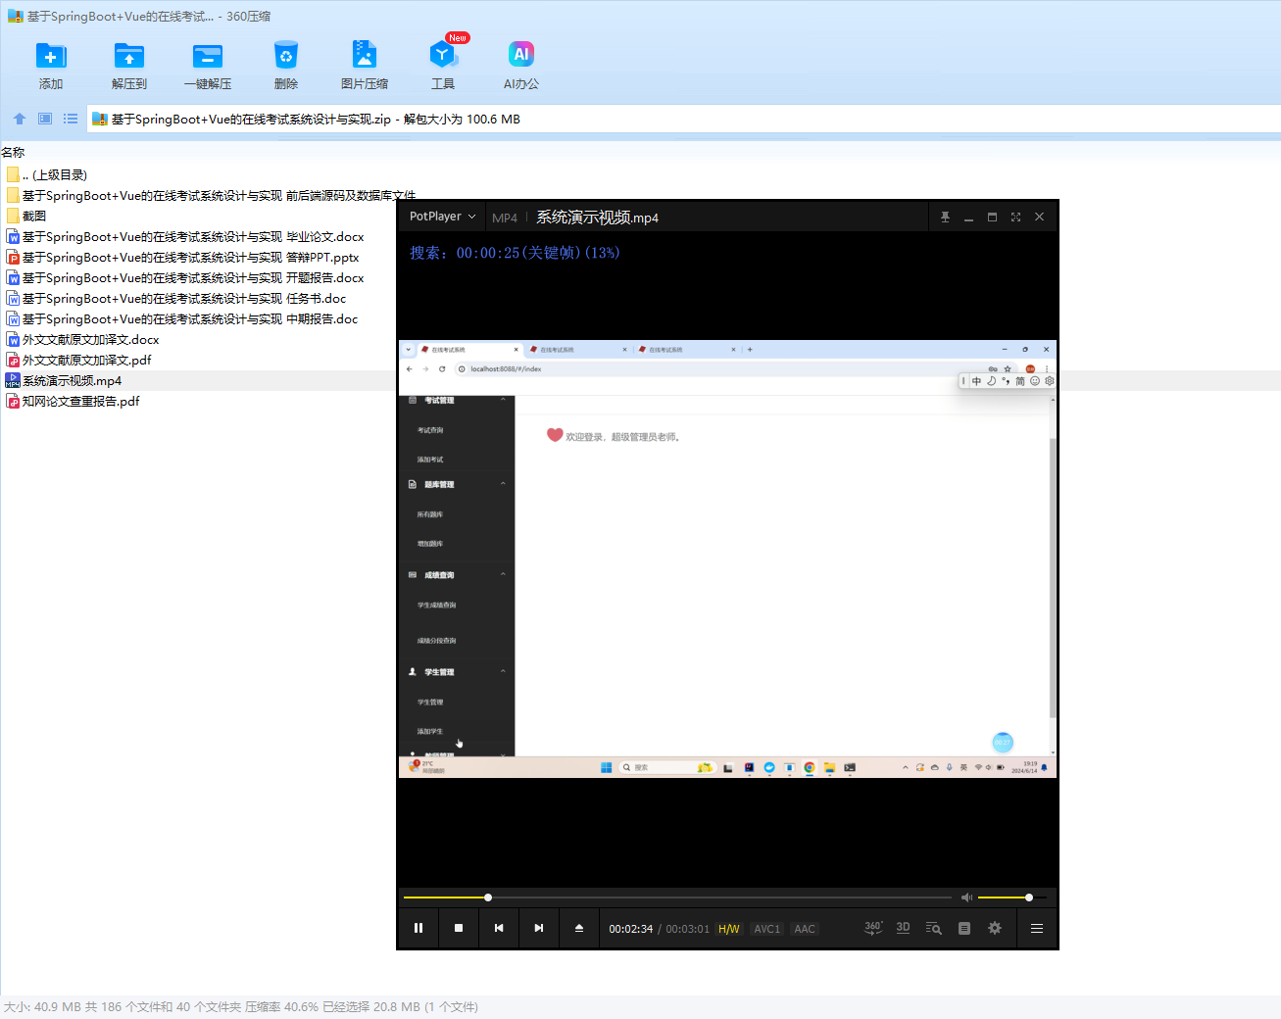Open the PotPlayer subtitle search icon

(934, 928)
